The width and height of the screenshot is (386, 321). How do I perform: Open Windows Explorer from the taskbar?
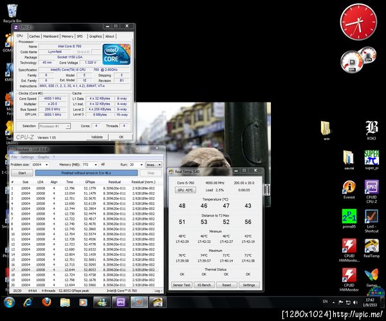pyautogui.click(x=65, y=302)
